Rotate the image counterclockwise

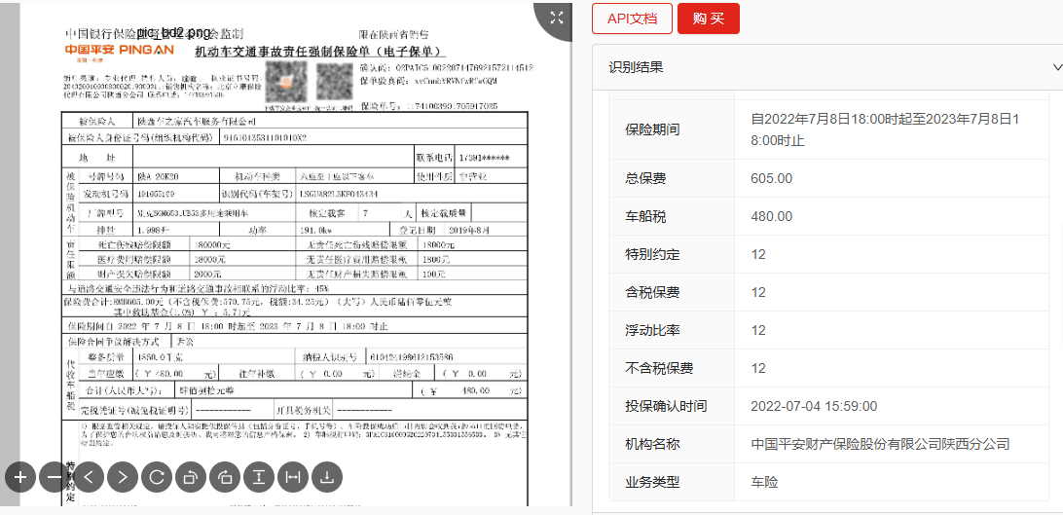click(x=191, y=477)
